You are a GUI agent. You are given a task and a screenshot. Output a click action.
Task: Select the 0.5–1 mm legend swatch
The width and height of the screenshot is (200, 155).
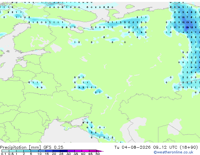[x=13, y=151]
